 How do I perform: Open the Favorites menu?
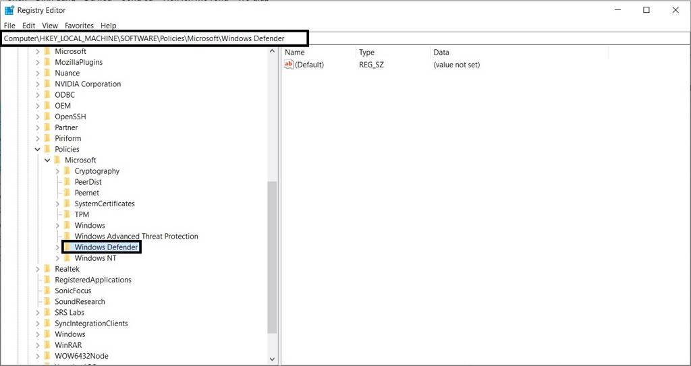(x=80, y=26)
